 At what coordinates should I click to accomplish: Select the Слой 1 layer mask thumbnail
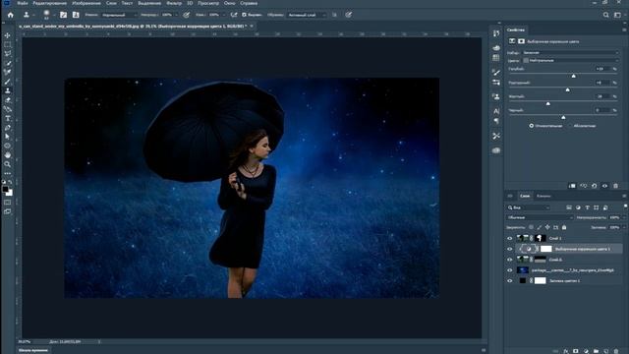(541, 238)
